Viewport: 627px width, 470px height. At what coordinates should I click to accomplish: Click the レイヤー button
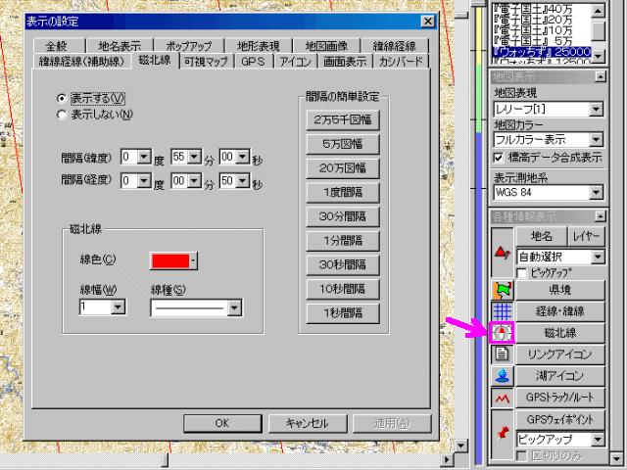click(x=586, y=236)
